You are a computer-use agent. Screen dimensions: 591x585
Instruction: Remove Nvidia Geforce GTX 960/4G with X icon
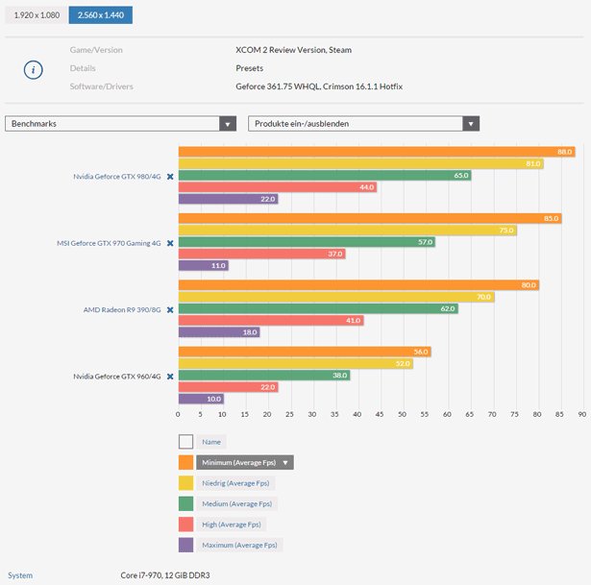pos(170,376)
